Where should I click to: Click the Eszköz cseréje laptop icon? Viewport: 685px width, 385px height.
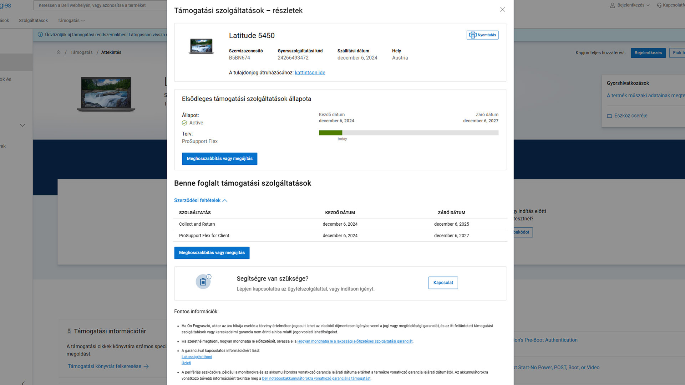(x=609, y=116)
